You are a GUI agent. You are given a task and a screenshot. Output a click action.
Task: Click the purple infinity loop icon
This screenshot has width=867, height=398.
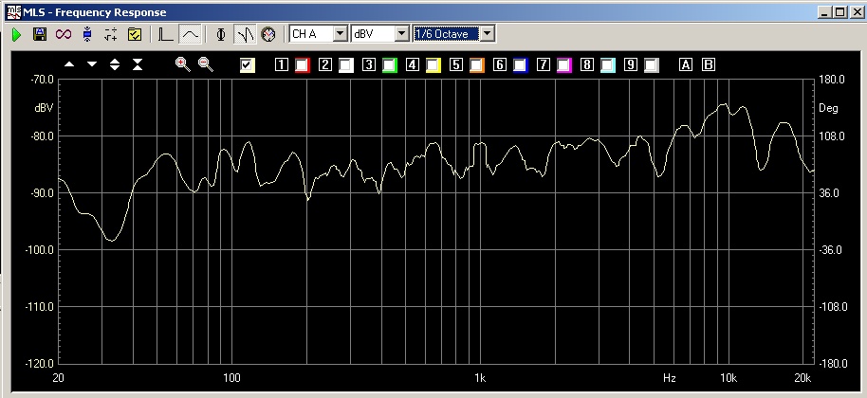click(64, 34)
